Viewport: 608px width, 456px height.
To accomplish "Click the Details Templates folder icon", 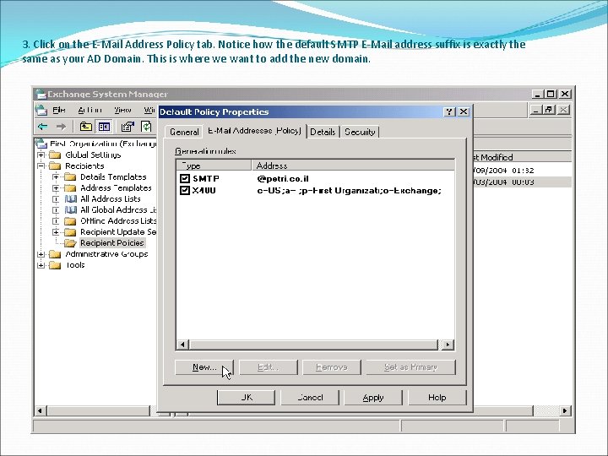I will click(x=70, y=176).
